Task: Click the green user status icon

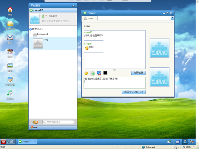Action: [x=43, y=16]
